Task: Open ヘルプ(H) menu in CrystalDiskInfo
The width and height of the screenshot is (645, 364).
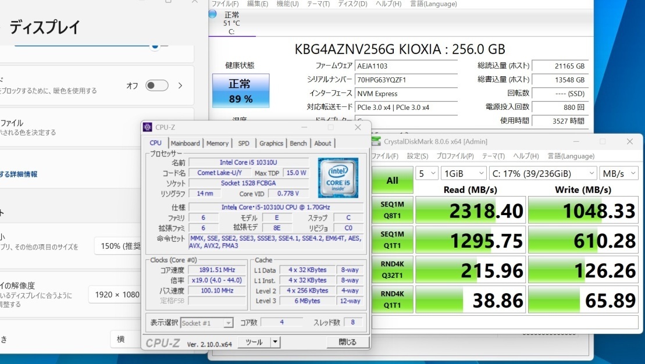Action: coord(389,3)
